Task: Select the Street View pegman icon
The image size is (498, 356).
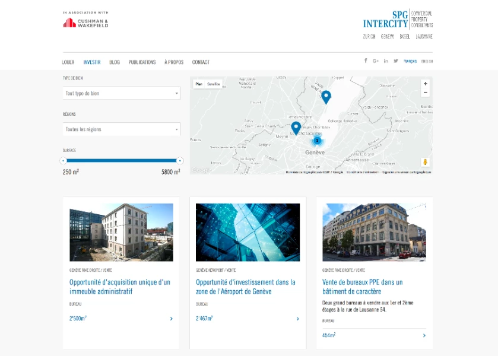Action: tap(425, 162)
